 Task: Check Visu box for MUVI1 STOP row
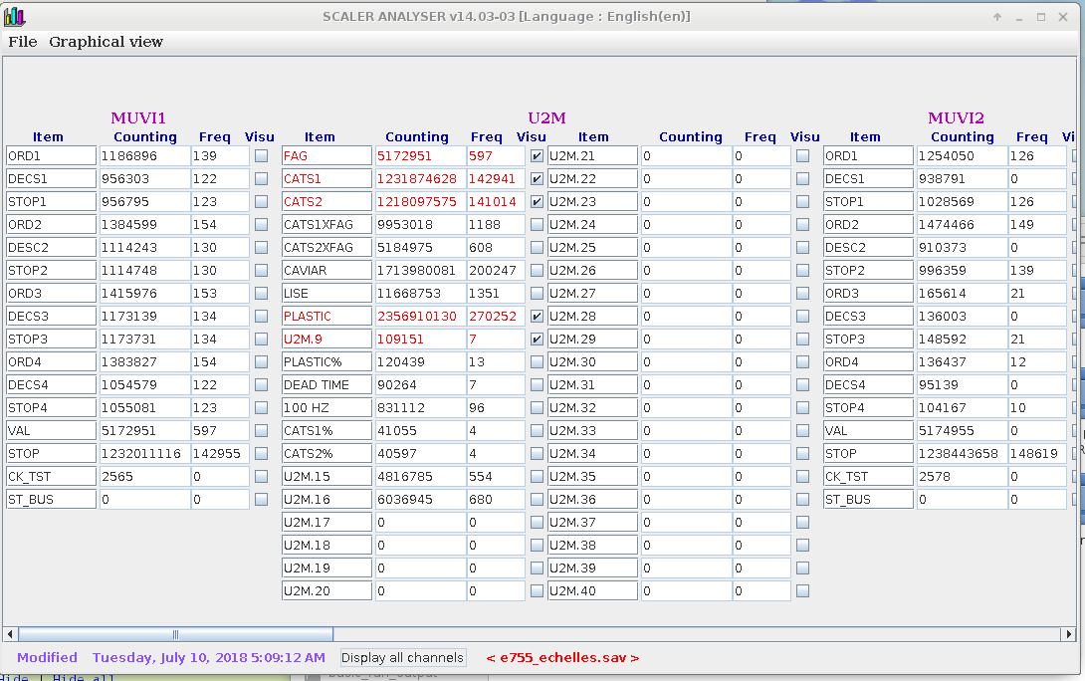[261, 454]
